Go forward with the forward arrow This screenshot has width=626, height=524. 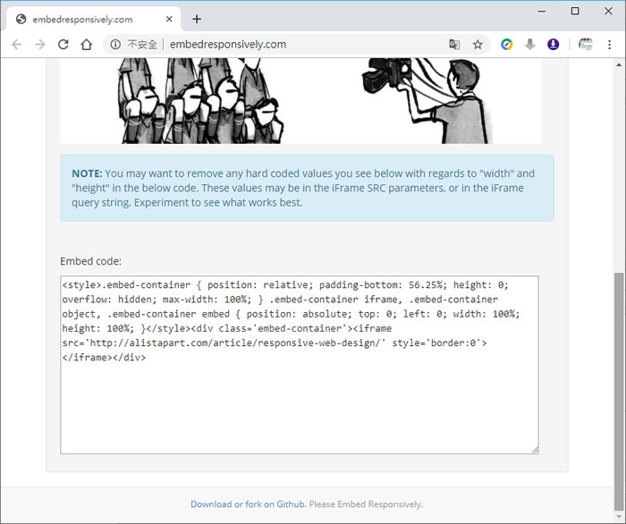click(40, 45)
